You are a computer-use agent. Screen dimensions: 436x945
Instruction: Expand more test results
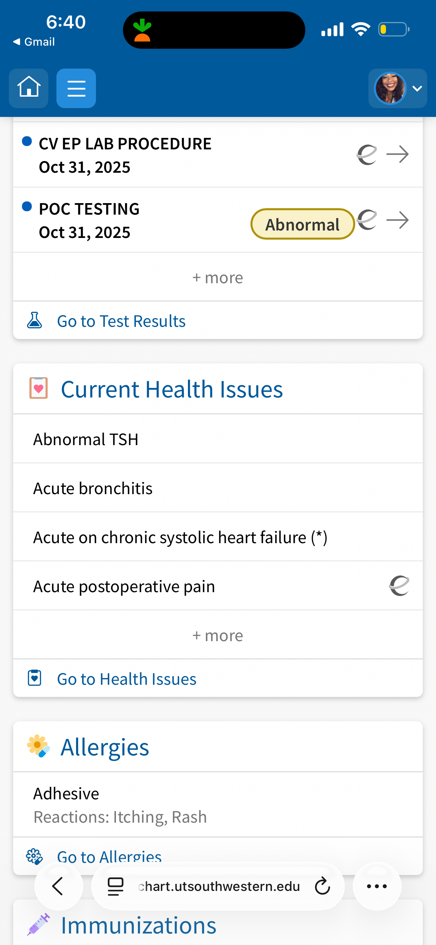click(218, 278)
